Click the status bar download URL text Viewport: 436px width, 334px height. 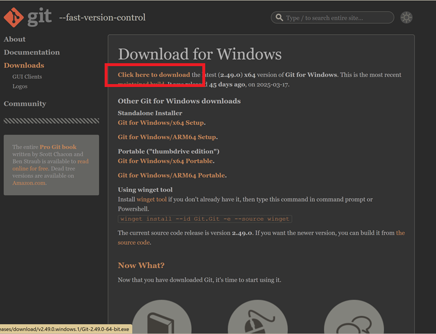(x=65, y=329)
